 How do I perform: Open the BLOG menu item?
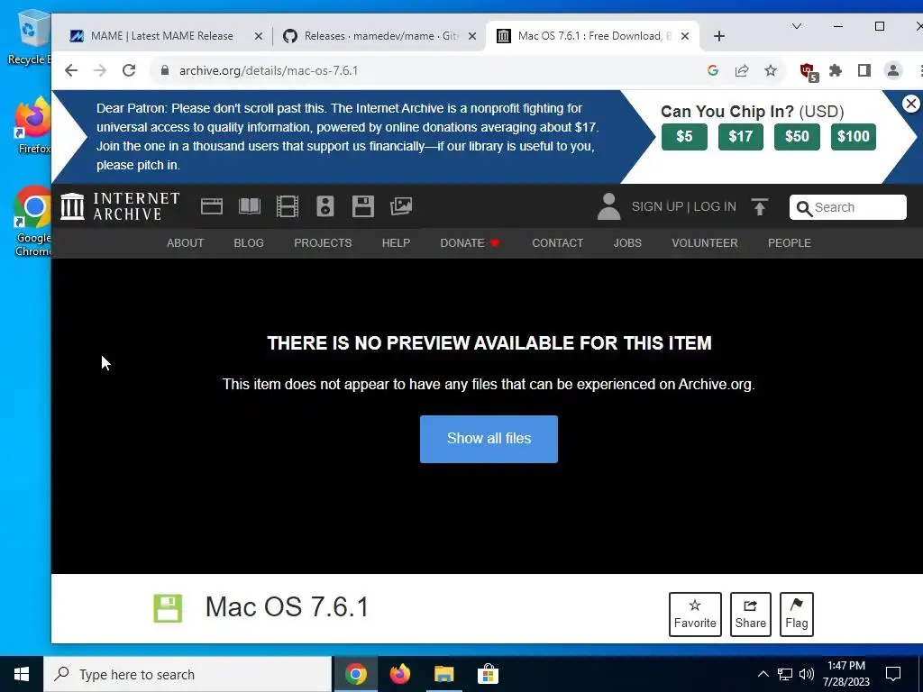click(249, 243)
